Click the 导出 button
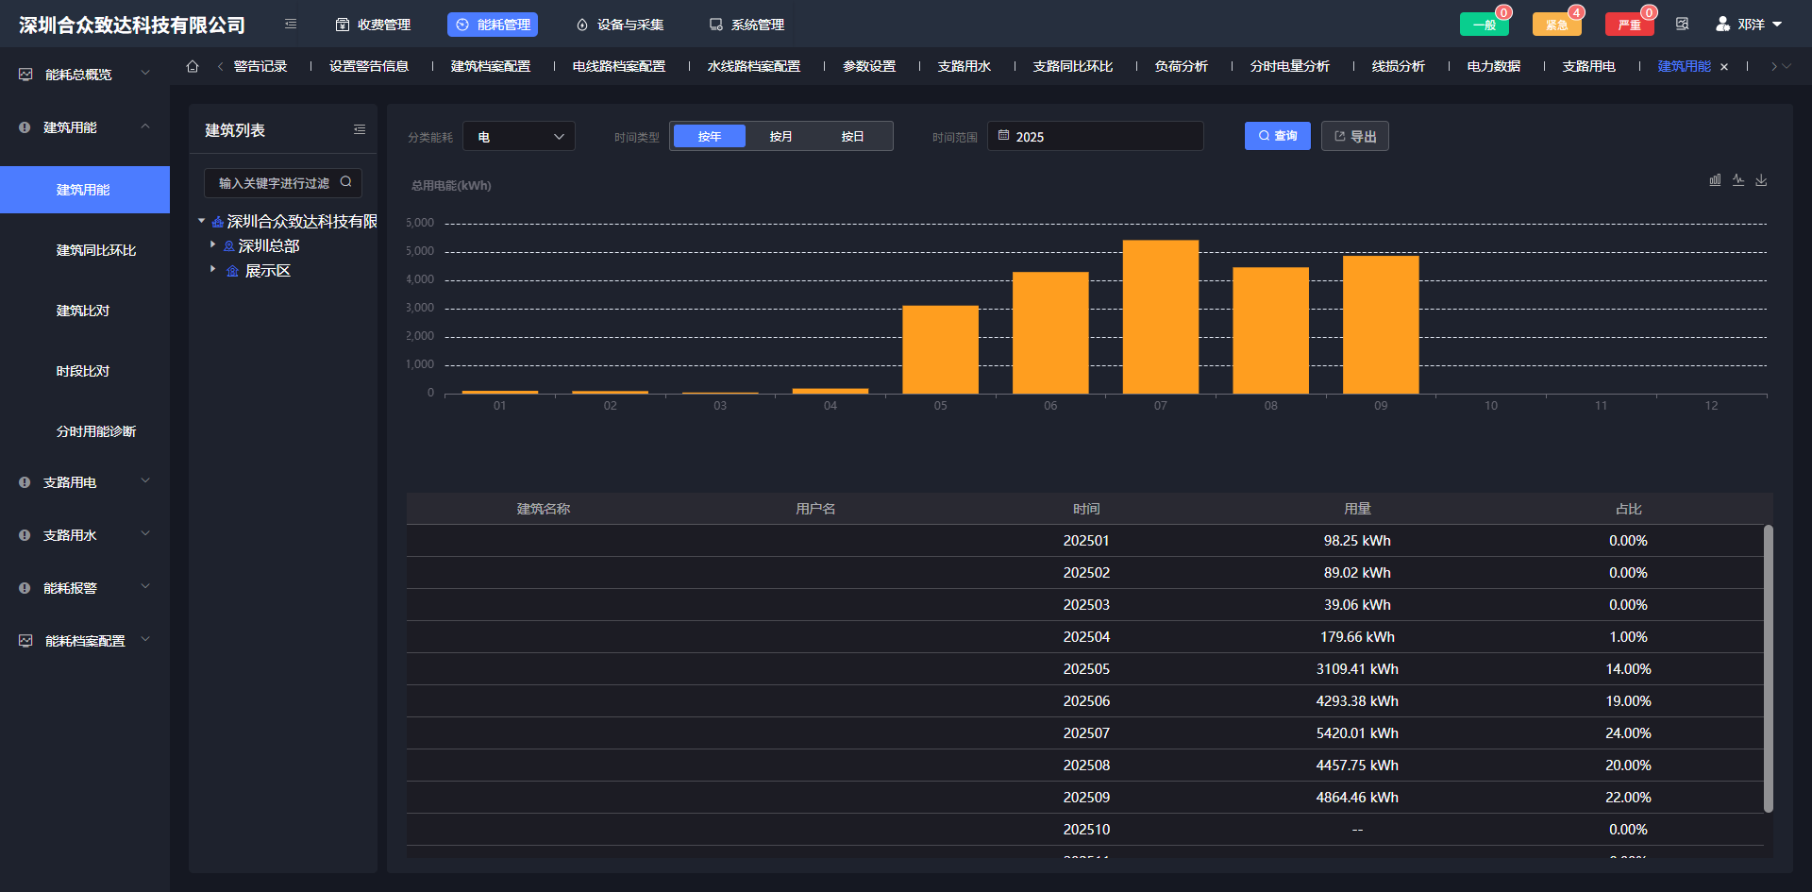 tap(1354, 137)
